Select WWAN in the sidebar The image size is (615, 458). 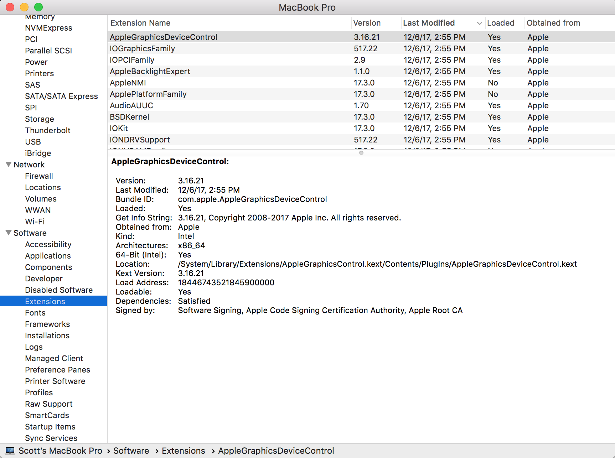click(x=38, y=210)
